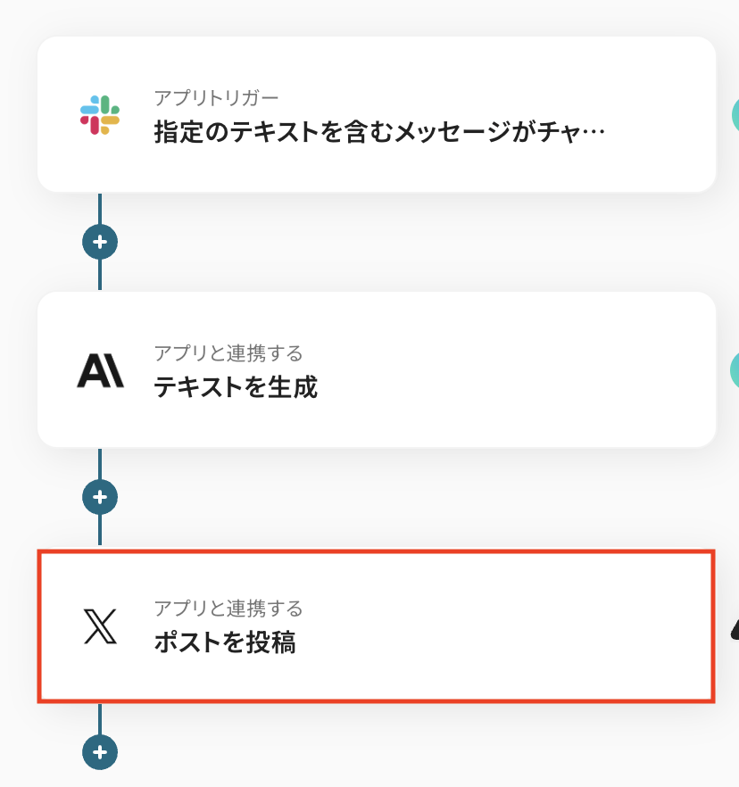Click アプリと連携する label on Anthropic card
The image size is (739, 787).
[x=228, y=352]
